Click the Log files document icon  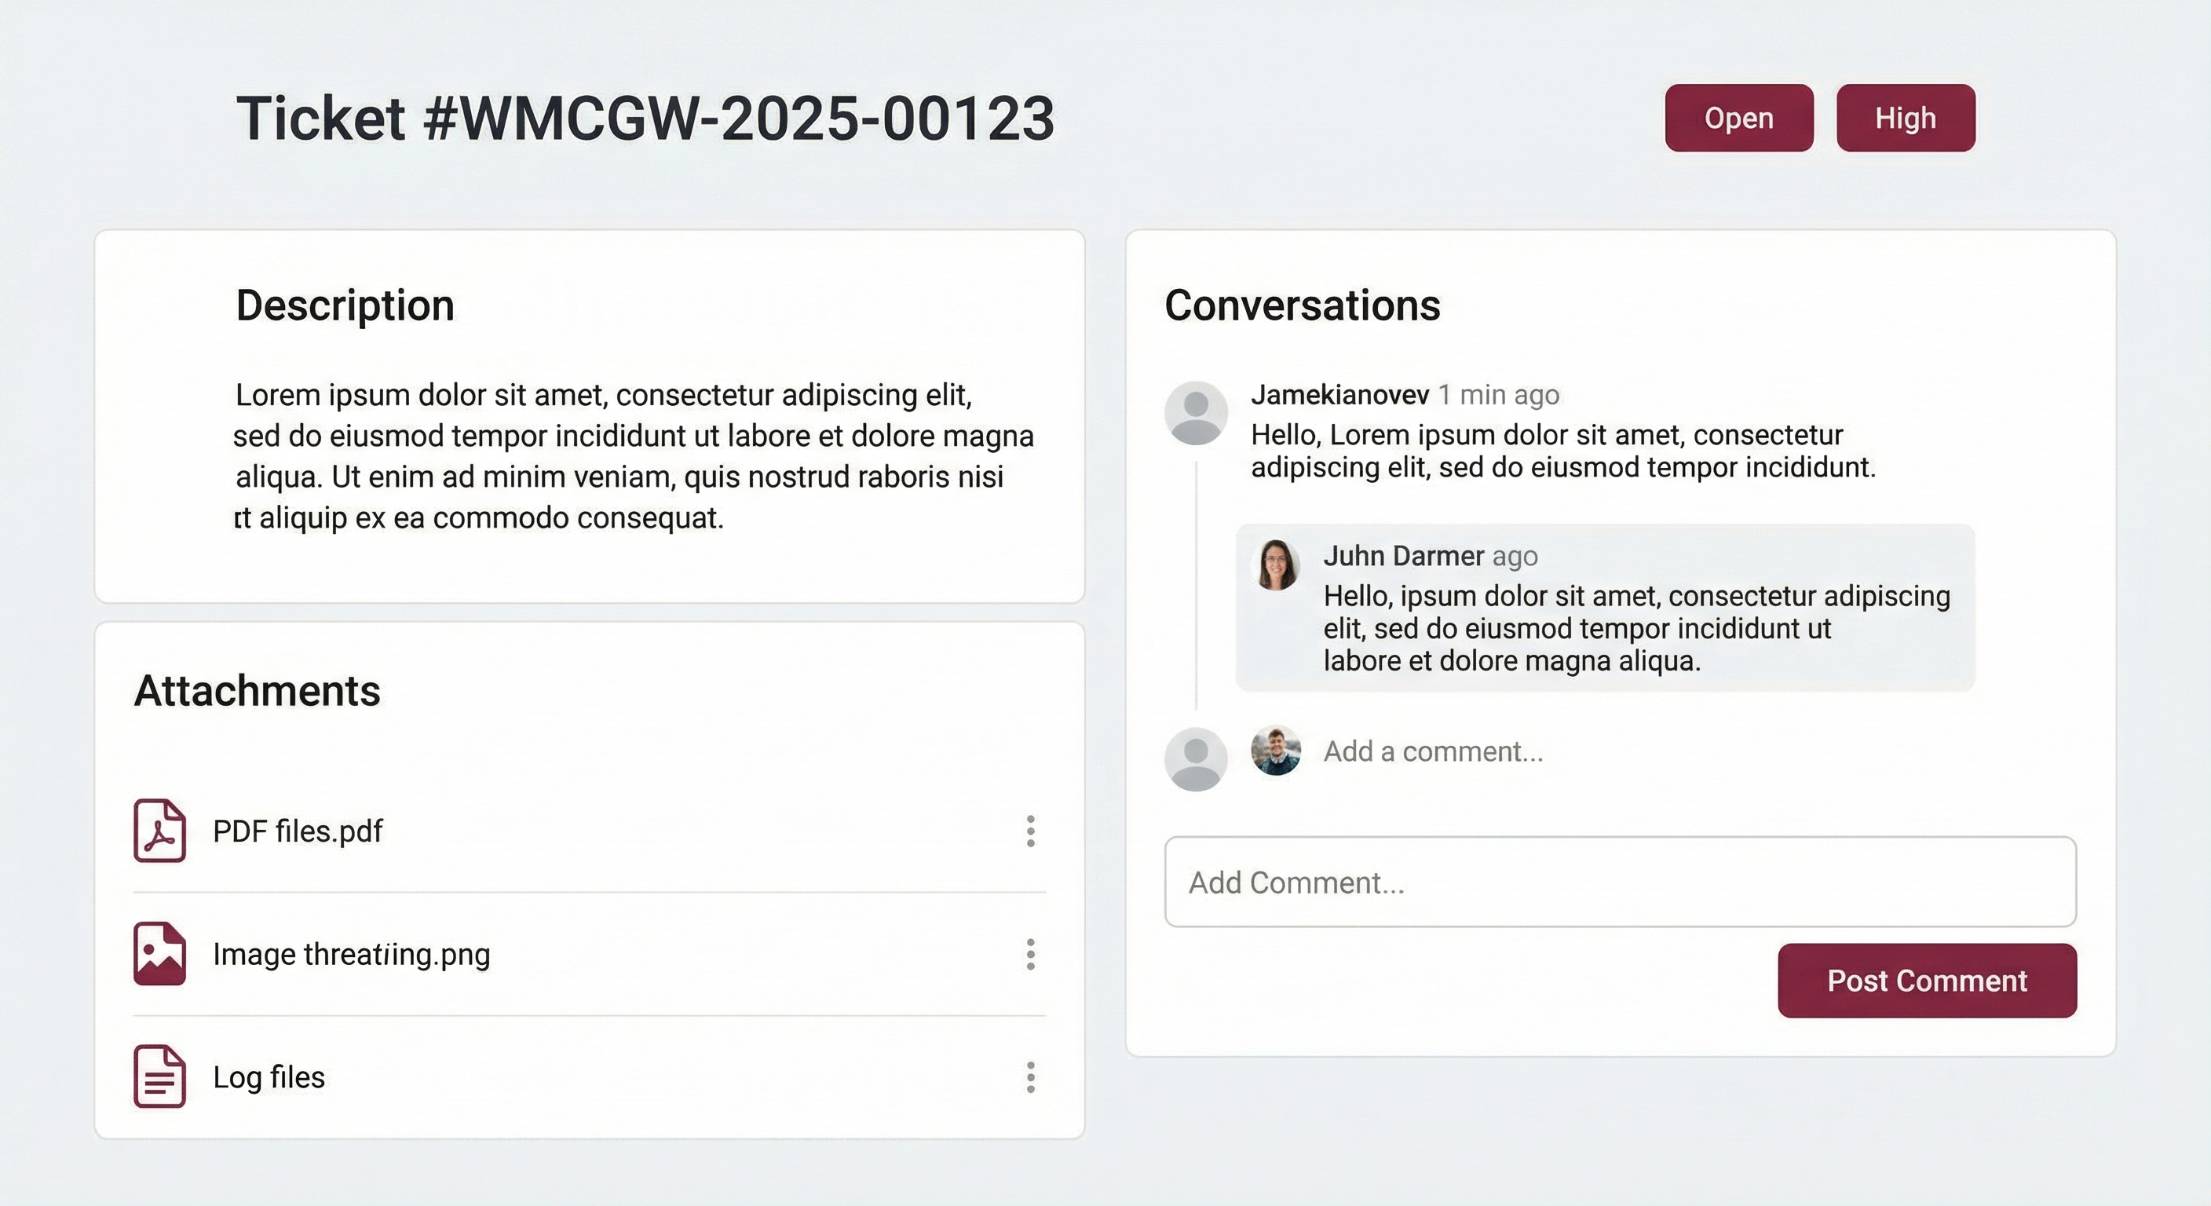tap(159, 1076)
